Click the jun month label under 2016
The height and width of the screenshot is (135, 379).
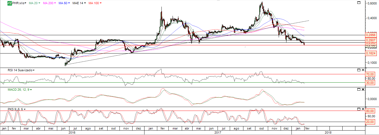pos(63,129)
